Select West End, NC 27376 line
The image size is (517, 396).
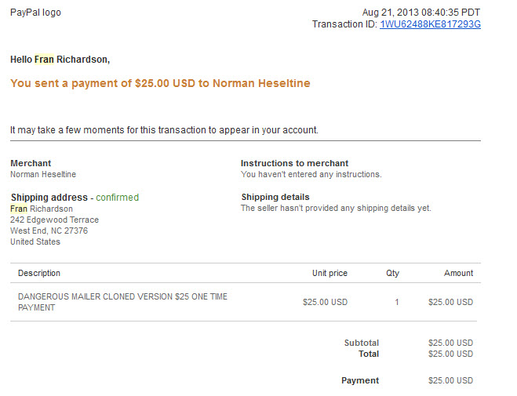[49, 231]
